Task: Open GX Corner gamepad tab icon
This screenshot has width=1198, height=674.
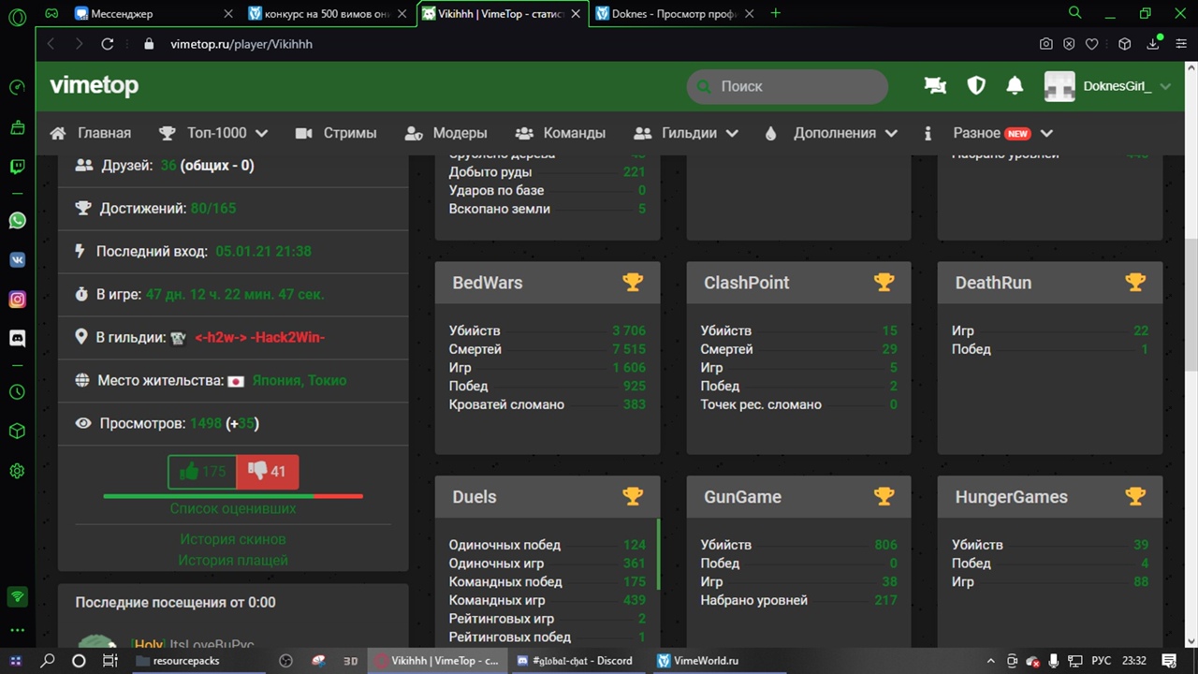Action: pos(51,14)
